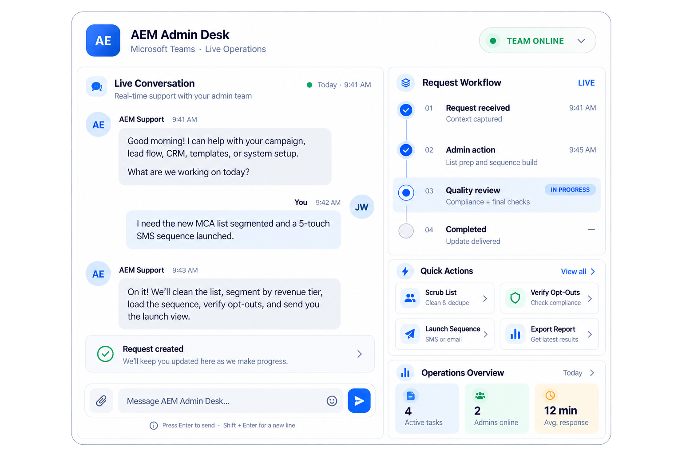
Task: Click the Request created green check icon
Action: [105, 354]
